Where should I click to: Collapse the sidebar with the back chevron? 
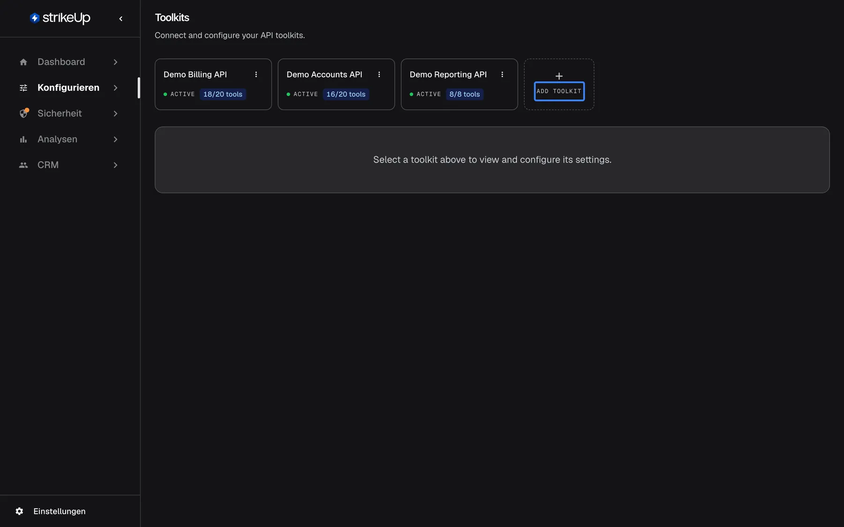coord(121,19)
